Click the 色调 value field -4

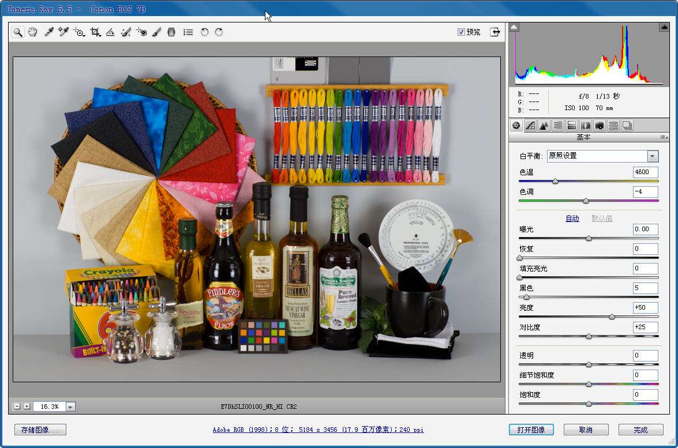coord(645,191)
